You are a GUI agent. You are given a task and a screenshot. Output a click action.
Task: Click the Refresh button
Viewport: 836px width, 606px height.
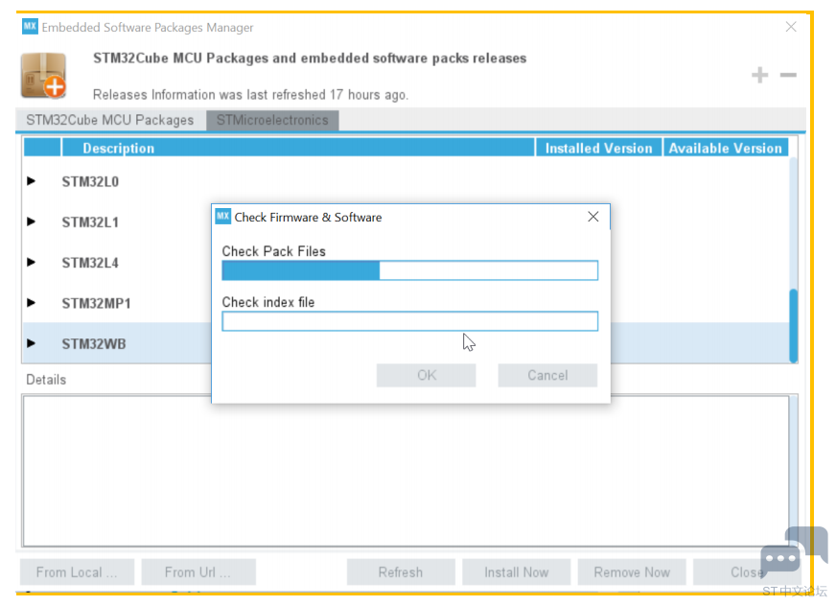pos(400,572)
